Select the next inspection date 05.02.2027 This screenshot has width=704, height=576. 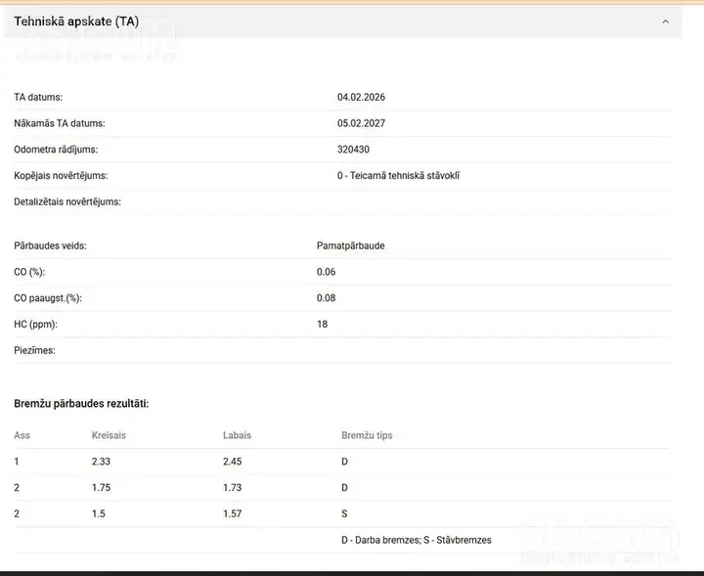click(x=361, y=123)
